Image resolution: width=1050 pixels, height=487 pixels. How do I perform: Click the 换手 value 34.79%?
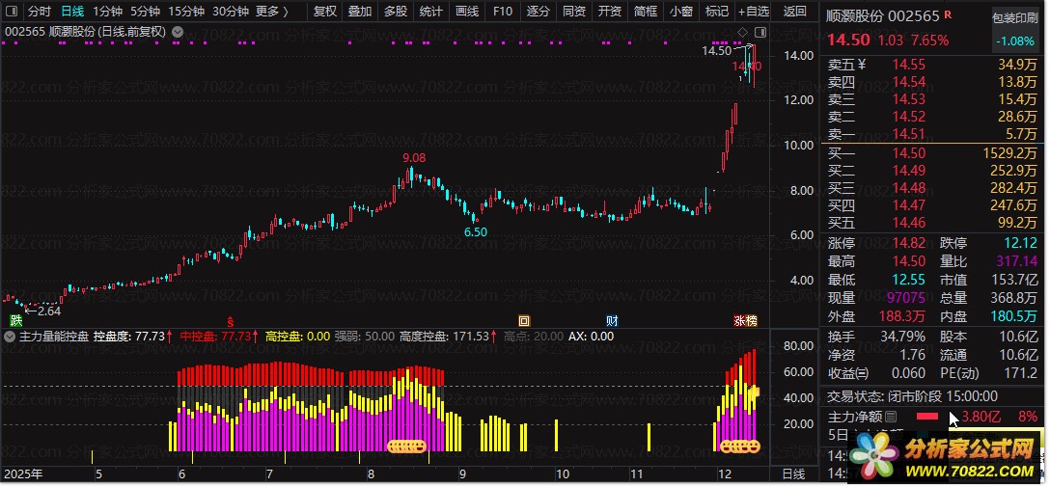(903, 337)
